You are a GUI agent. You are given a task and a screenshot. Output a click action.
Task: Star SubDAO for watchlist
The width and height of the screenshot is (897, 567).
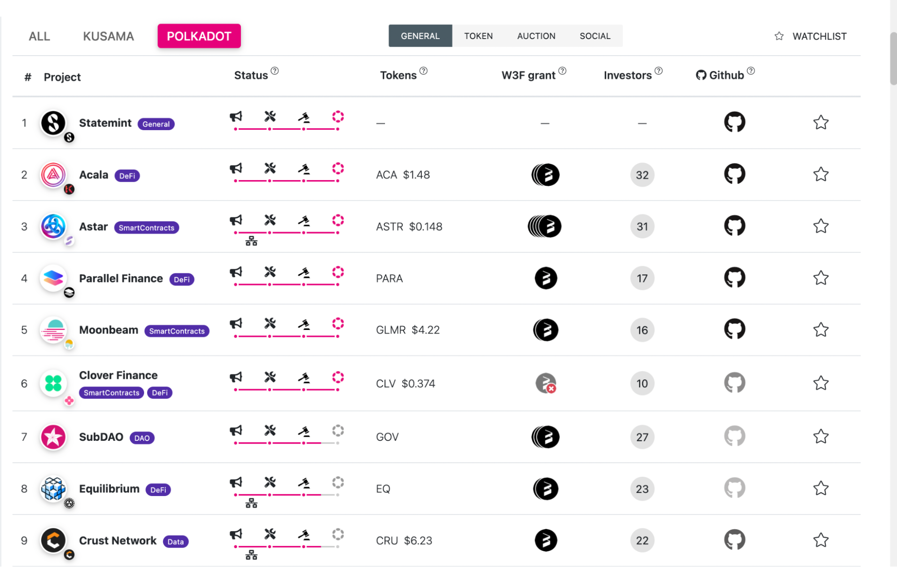(821, 436)
